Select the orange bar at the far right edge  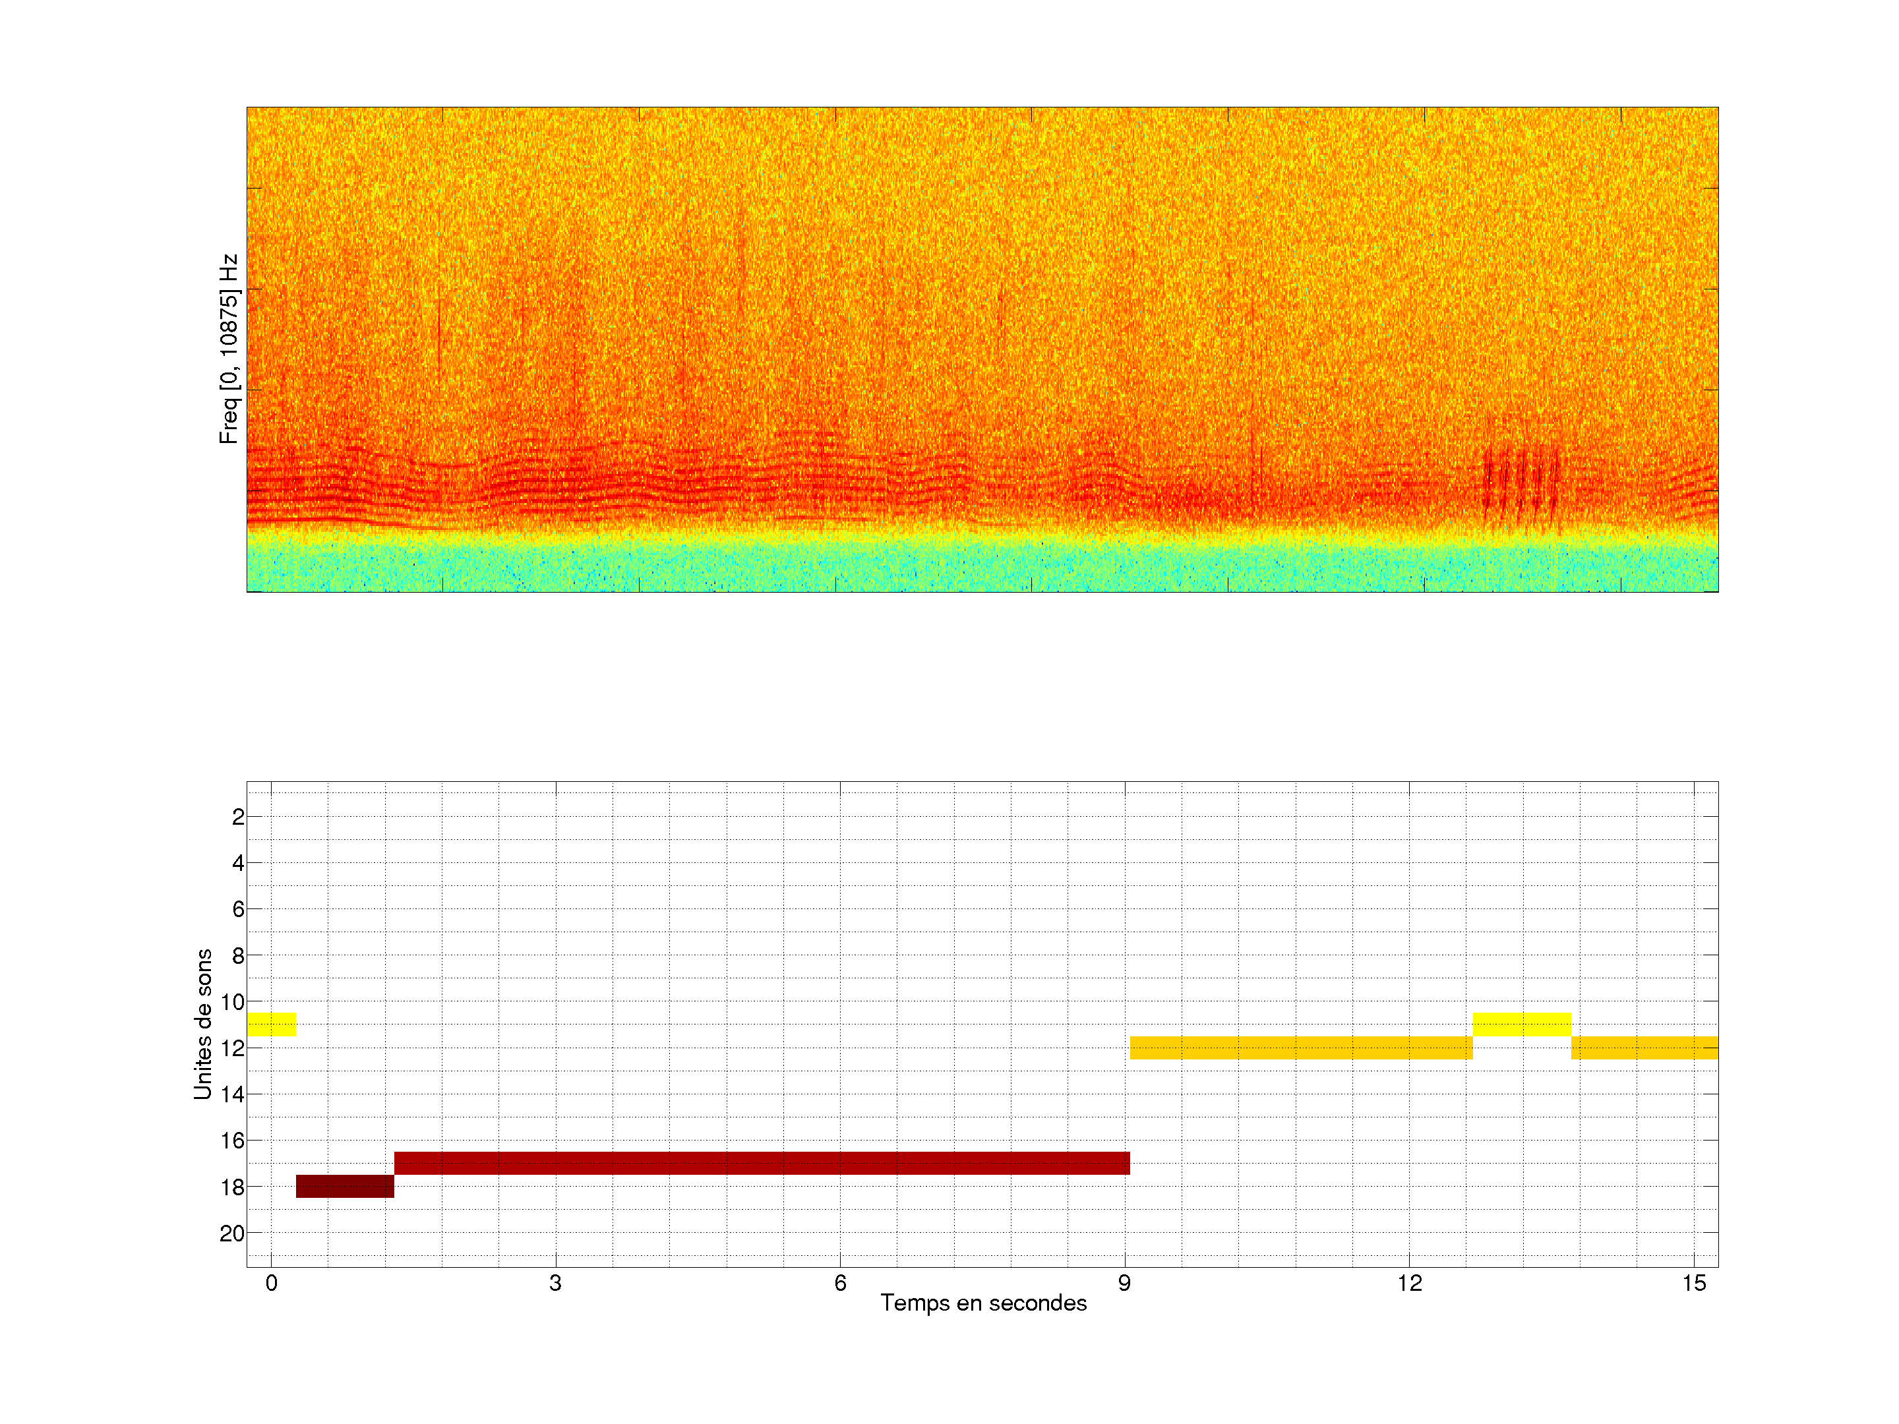1644,1047
